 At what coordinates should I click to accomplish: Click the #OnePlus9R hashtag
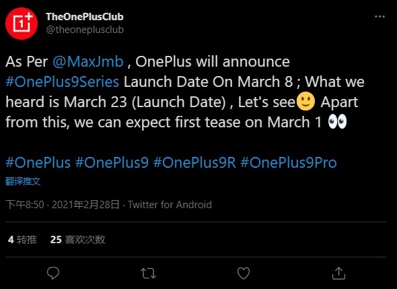194,162
